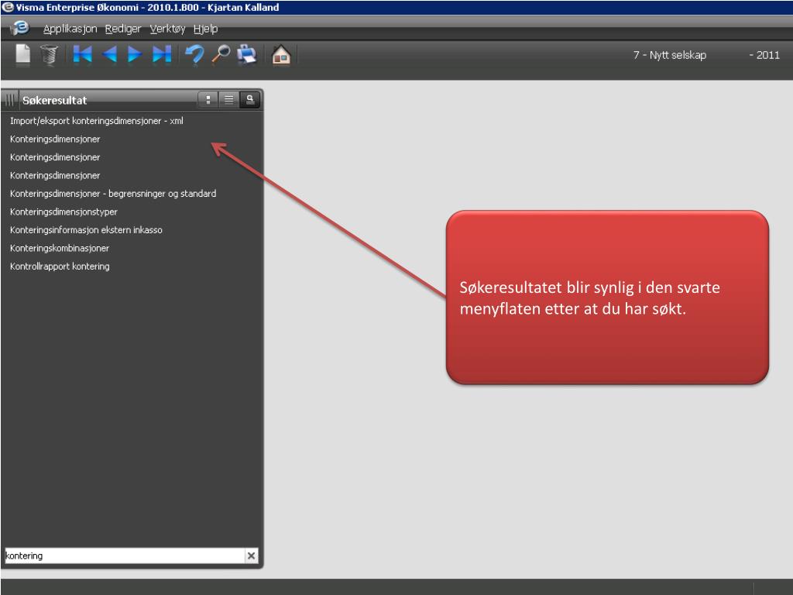Open 'Konteringsinformasjon ekstern inkasso' result

(86, 230)
